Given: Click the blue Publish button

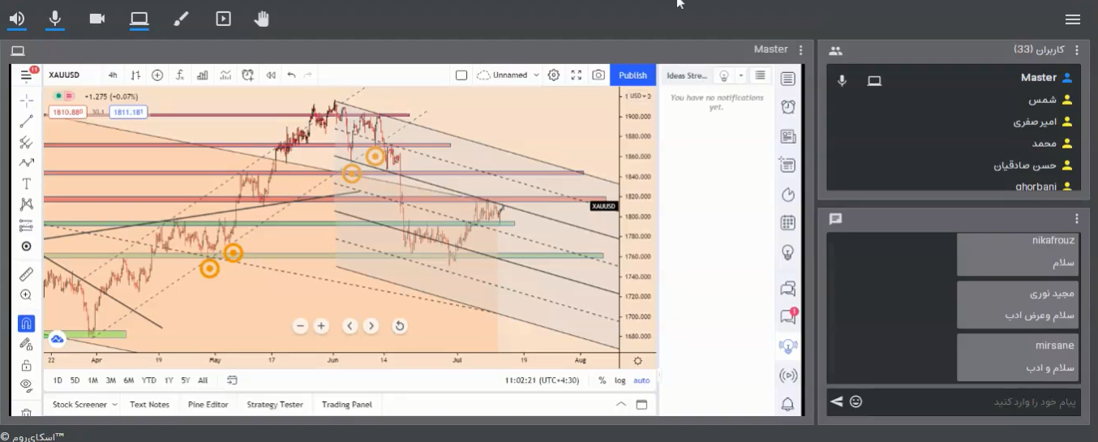Looking at the screenshot, I should (x=633, y=75).
